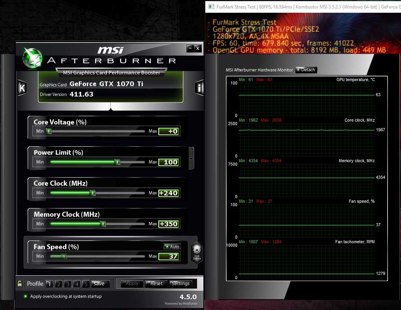
Task: Launch Kombustor with the K button
Action: point(22,88)
